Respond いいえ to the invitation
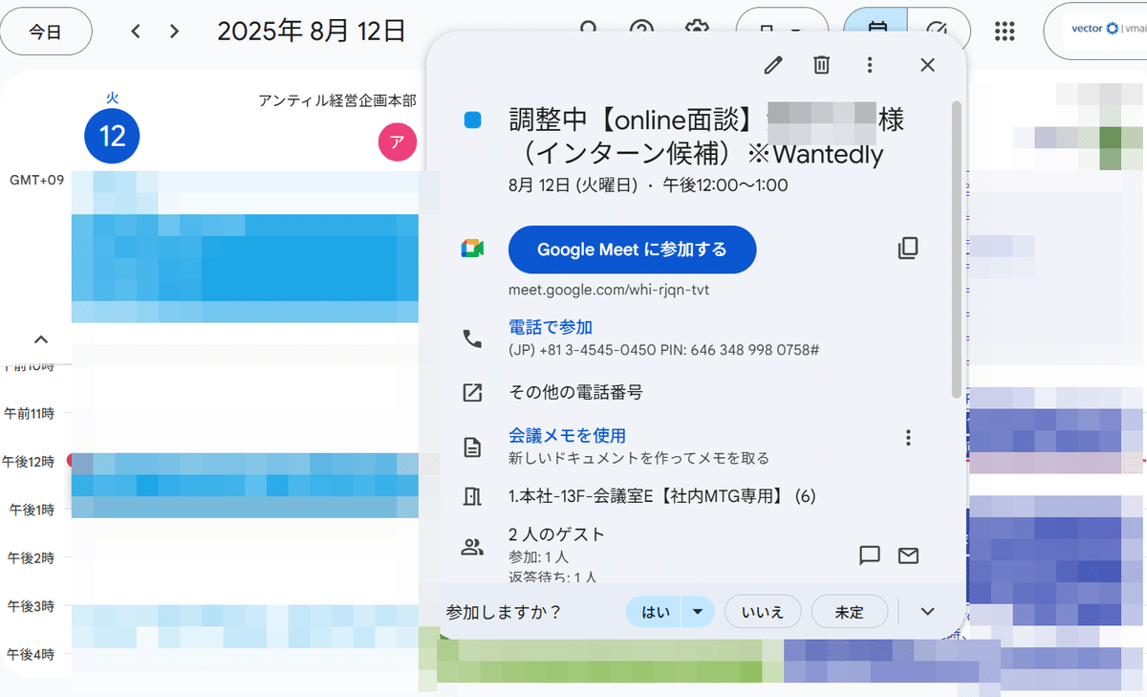Viewport: 1147px width, 697px height. tap(763, 612)
